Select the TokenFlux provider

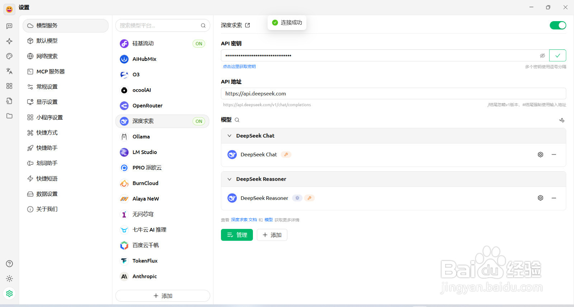tap(163, 261)
